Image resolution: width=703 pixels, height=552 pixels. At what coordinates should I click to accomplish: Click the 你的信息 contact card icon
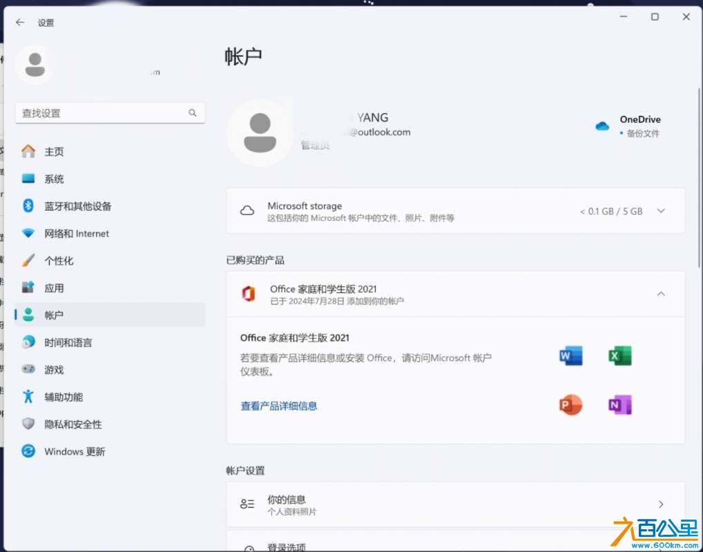(x=247, y=504)
